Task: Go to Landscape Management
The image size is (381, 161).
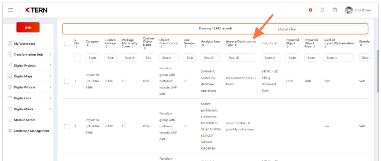Action: tap(31, 131)
